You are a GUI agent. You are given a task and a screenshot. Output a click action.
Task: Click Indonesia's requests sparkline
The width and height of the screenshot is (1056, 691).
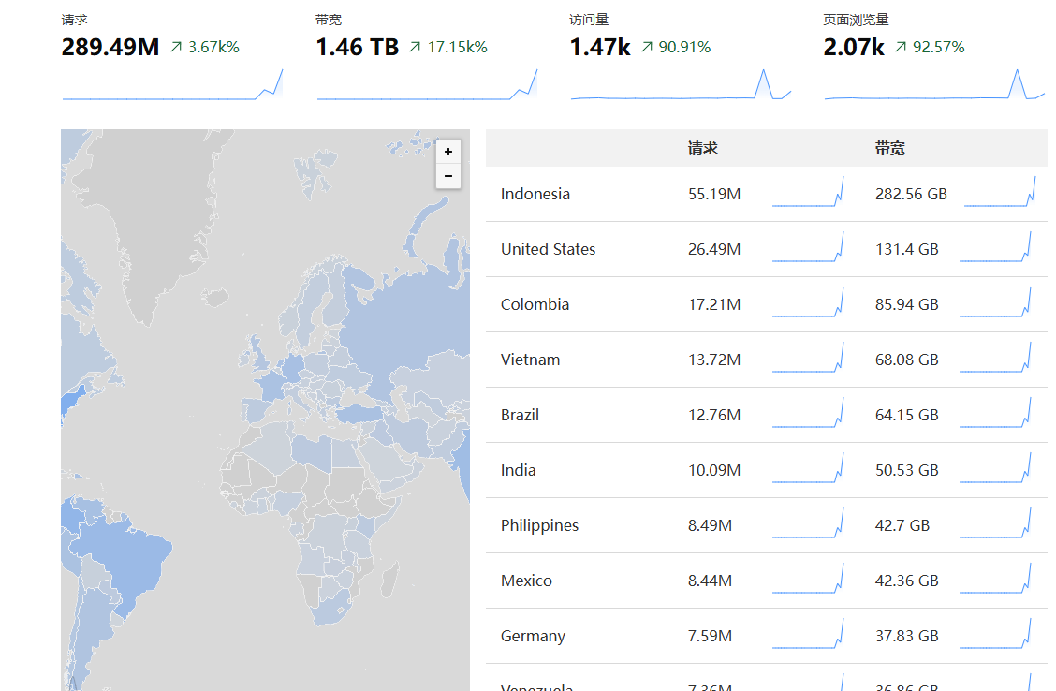(x=808, y=193)
